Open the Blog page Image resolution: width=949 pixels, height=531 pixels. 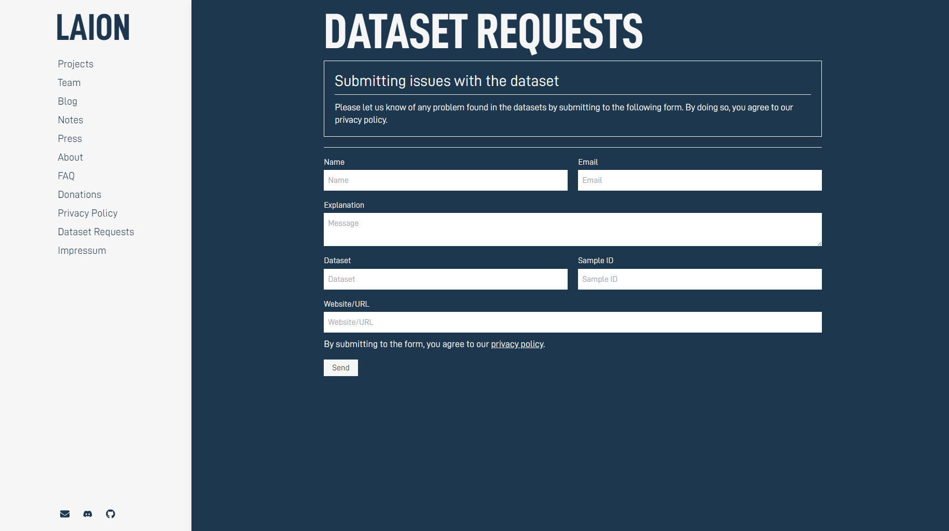click(67, 102)
